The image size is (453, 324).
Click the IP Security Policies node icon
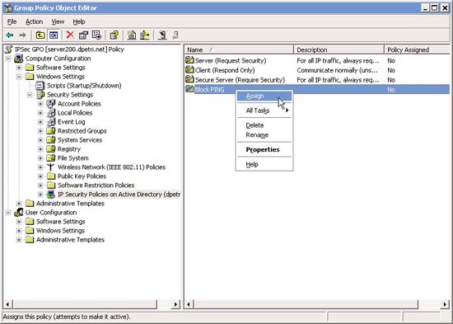tap(51, 194)
